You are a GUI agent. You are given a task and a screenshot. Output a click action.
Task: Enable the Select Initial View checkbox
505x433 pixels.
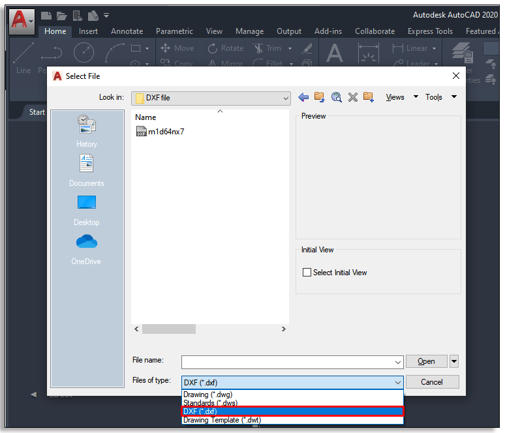click(307, 273)
